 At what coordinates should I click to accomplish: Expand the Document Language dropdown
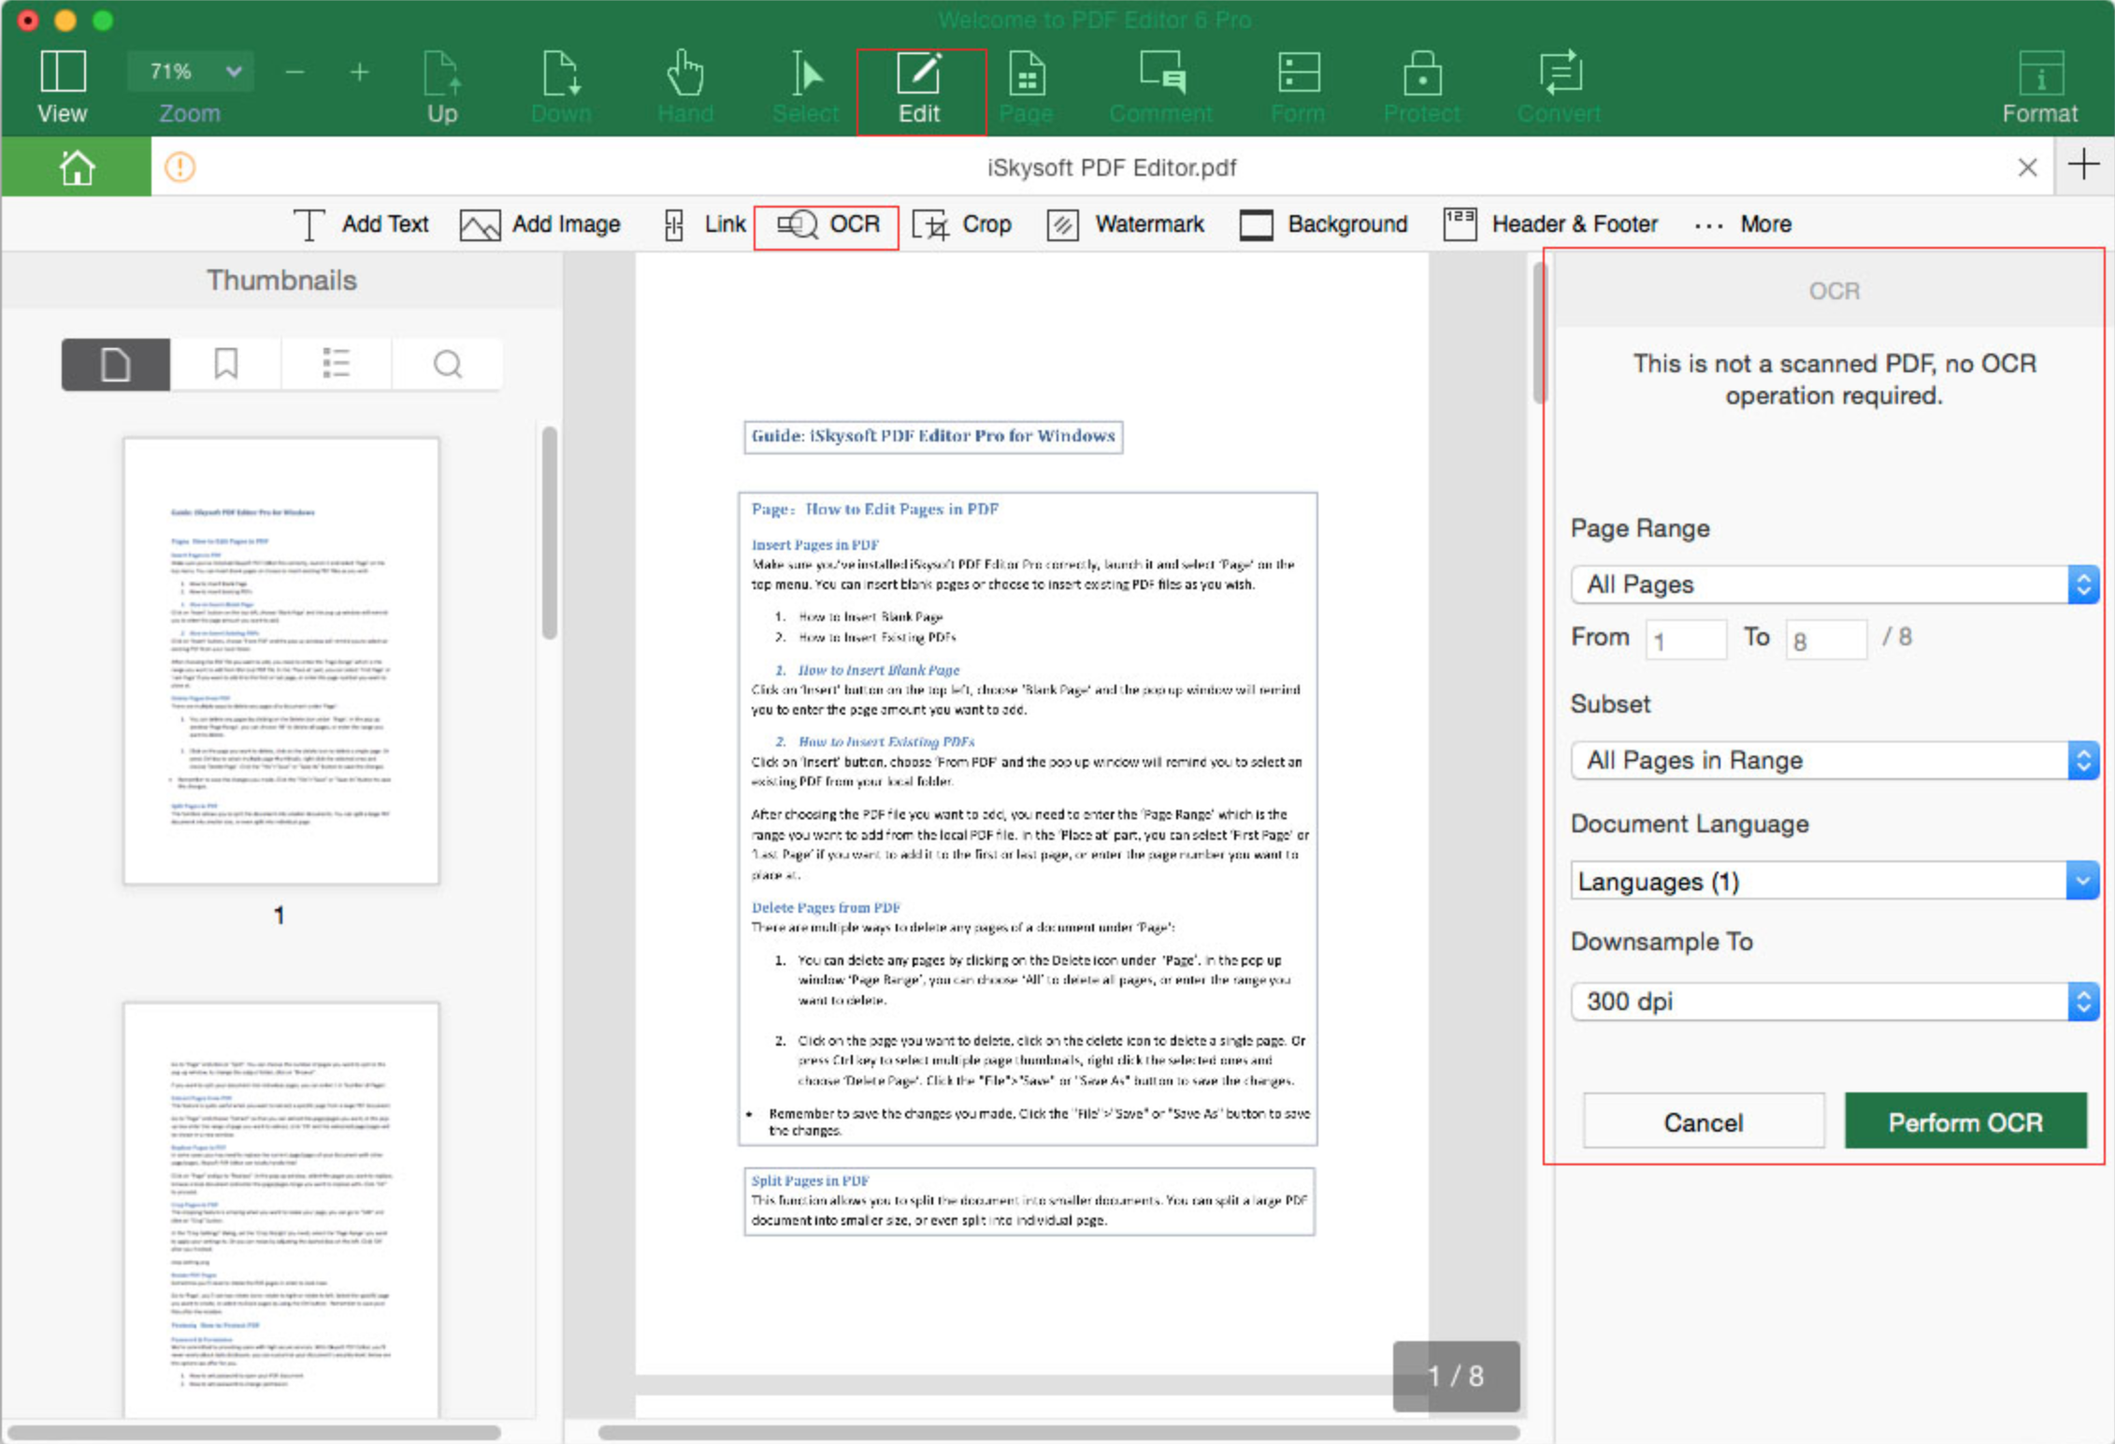click(1835, 881)
